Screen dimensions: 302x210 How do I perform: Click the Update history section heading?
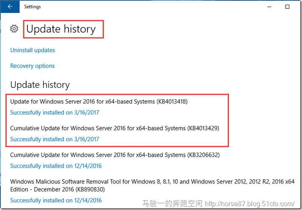tap(40, 85)
